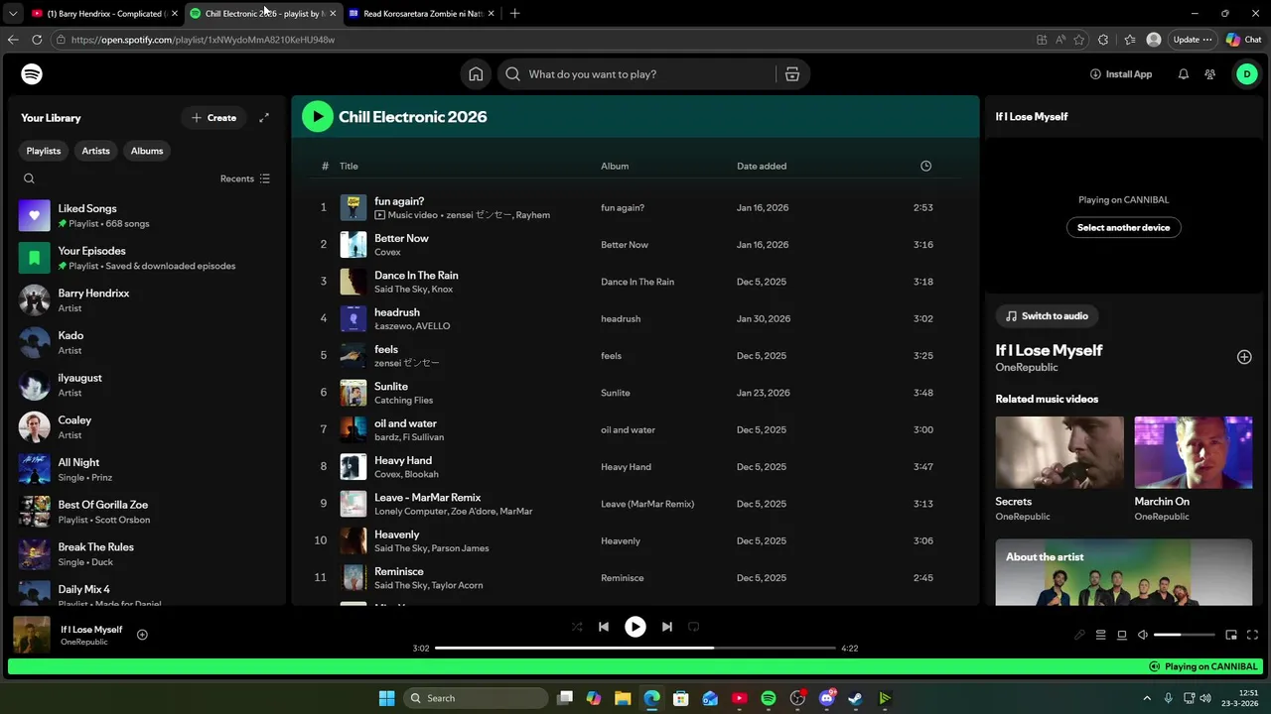Screen dimensions: 1271x714
Task: Filter library by Artists
Action: pyautogui.click(x=95, y=151)
